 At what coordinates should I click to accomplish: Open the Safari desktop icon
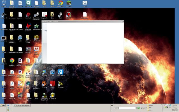point(20,38)
